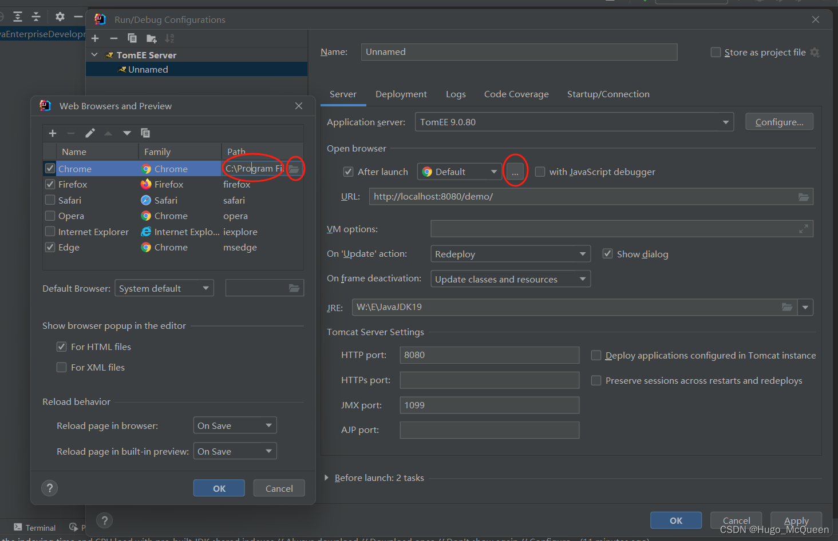Switch to the Server tab
The height and width of the screenshot is (541, 838).
[x=343, y=94]
